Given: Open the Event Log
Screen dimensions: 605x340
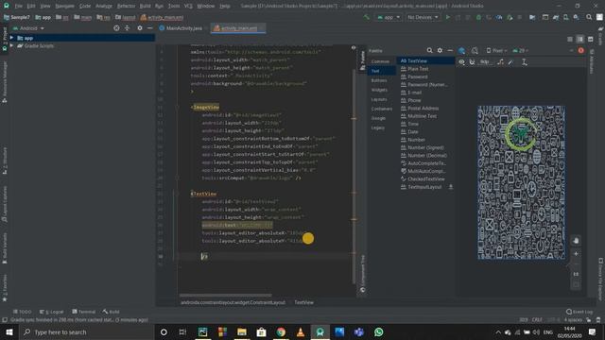Looking at the screenshot, I should pos(579,312).
